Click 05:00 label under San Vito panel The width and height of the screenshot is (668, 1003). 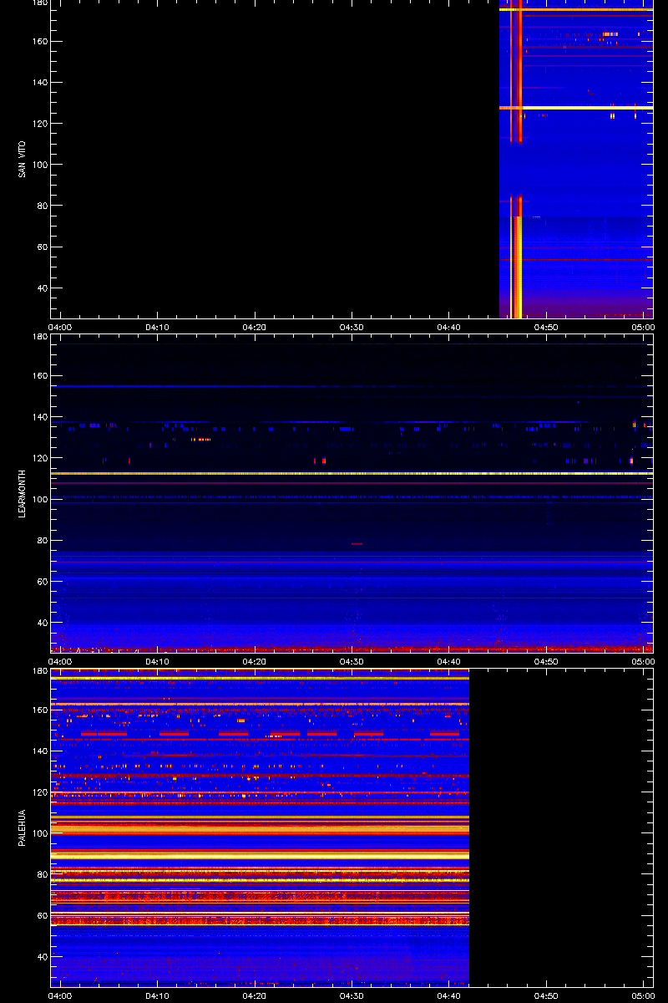click(642, 327)
